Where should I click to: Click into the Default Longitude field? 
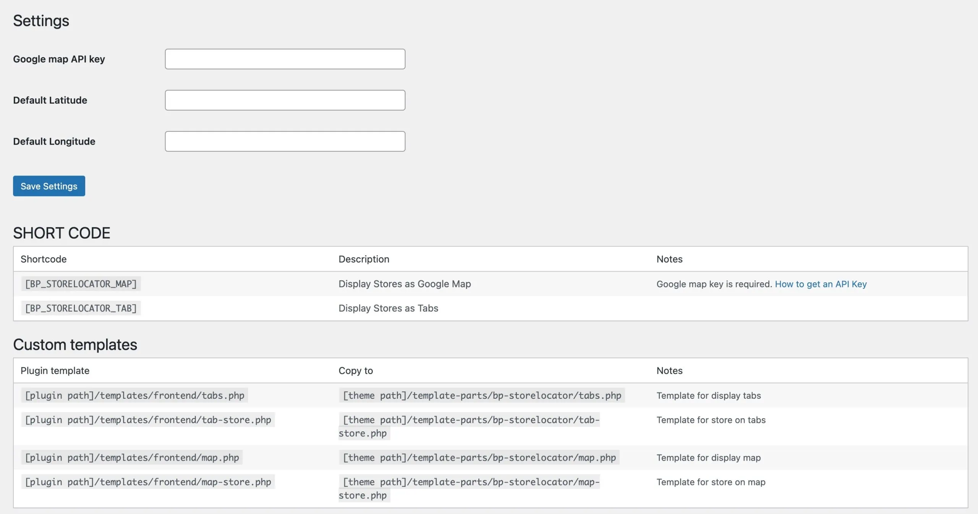(x=285, y=142)
